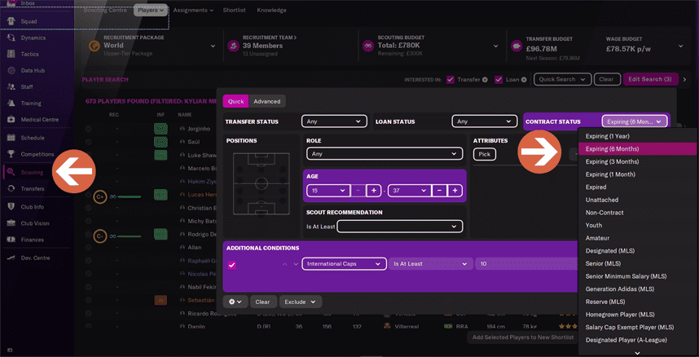
Task: Open the Data Hub sidebar icon
Action: tap(11, 71)
